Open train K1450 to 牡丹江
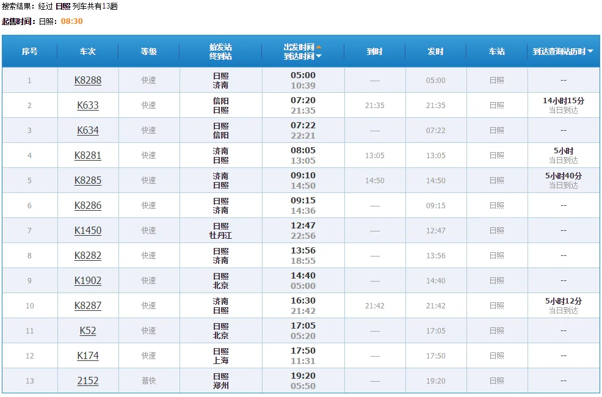602x397 pixels. coord(87,230)
